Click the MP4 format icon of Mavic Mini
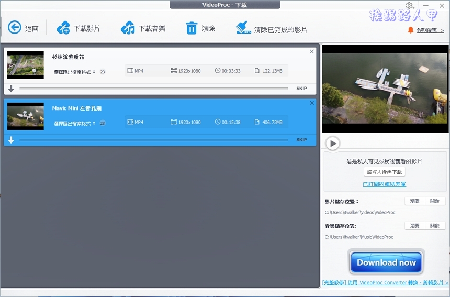This screenshot has height=297, width=450. click(130, 122)
